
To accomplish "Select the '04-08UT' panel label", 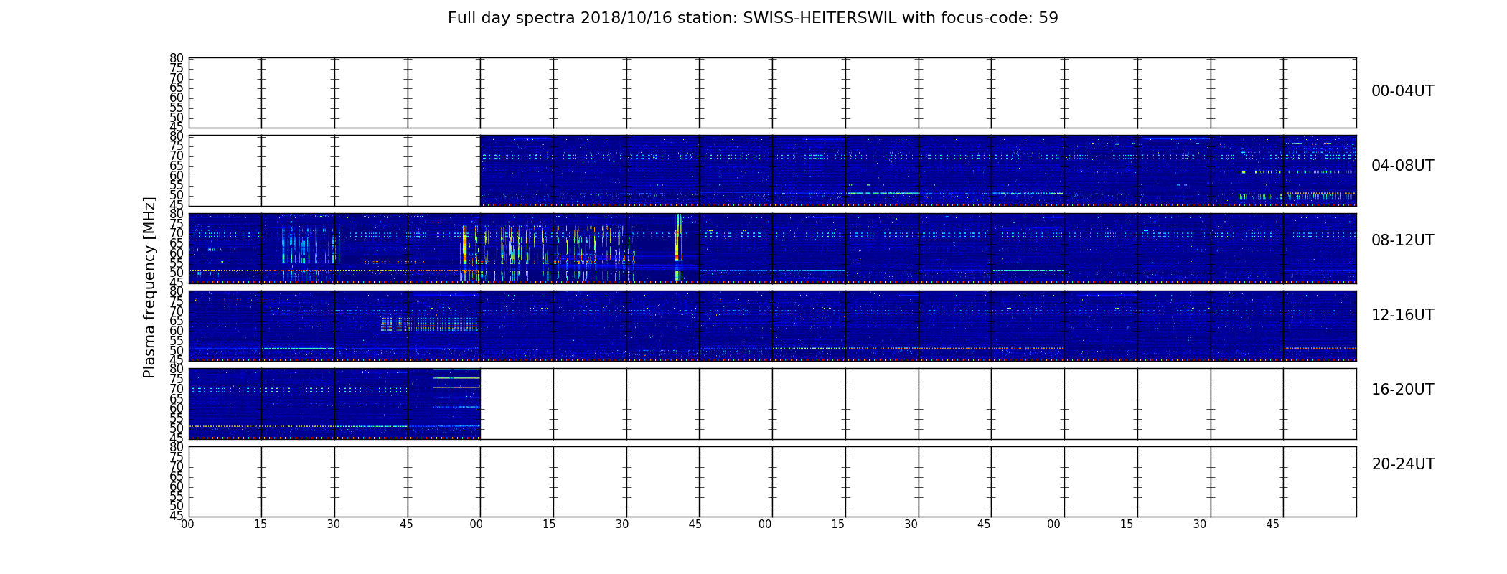I will point(1402,166).
